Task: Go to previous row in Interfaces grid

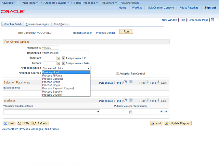Action: pos(147,100)
